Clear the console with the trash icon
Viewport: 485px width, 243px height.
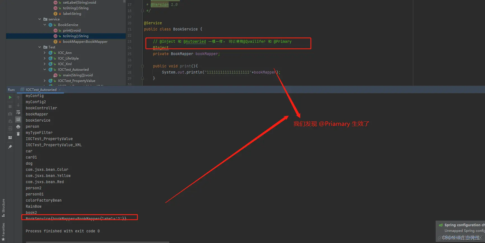[18, 134]
